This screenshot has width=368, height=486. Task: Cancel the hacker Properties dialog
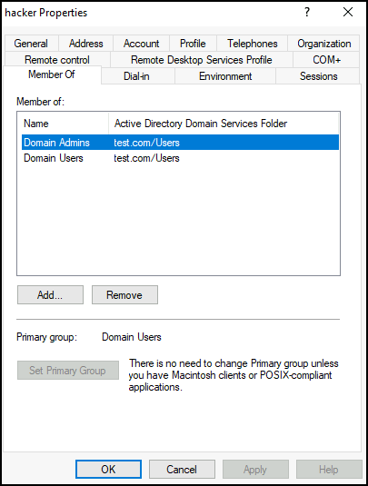(182, 470)
